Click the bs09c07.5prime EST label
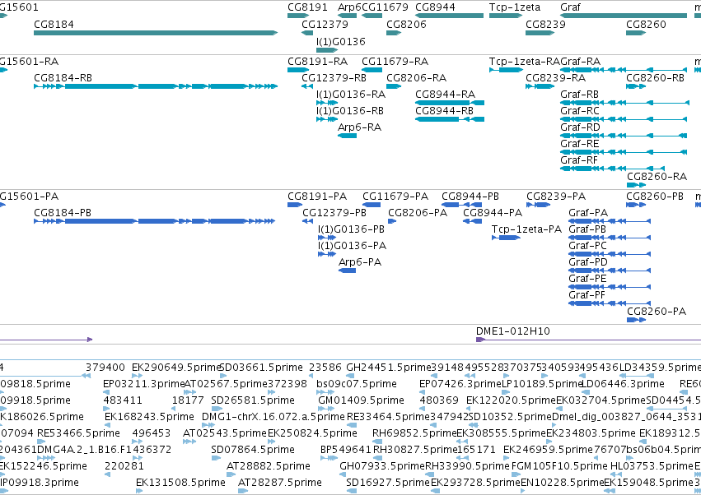 point(357,383)
